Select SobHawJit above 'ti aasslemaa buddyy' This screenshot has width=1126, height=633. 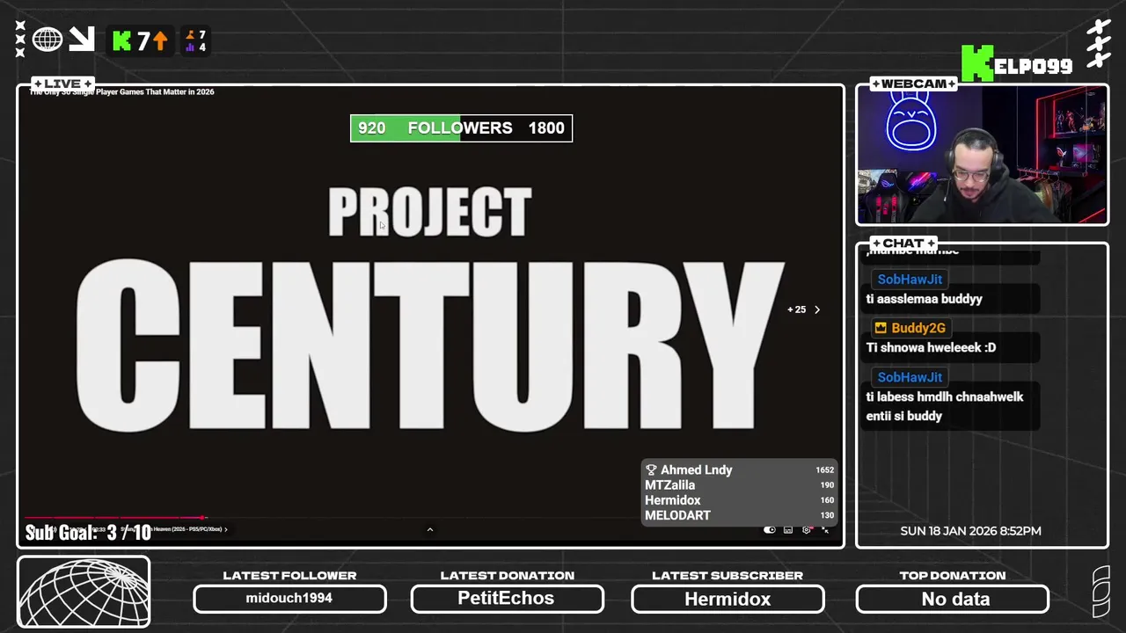(910, 280)
